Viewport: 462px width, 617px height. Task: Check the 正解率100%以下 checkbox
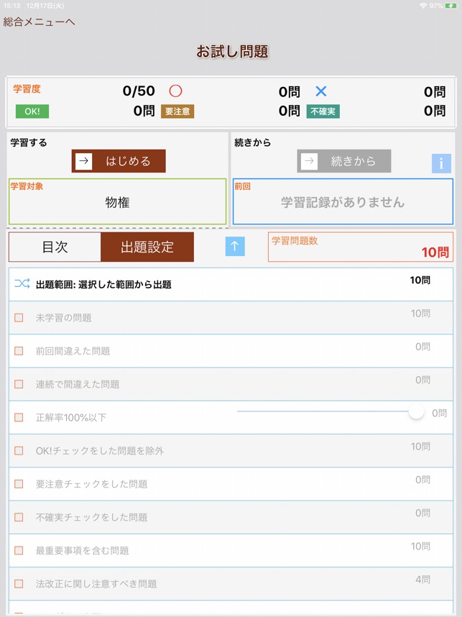(19, 417)
